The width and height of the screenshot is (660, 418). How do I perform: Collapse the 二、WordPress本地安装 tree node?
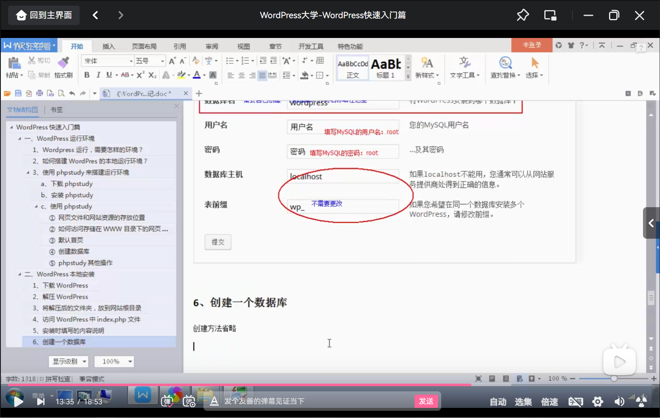[x=20, y=274]
